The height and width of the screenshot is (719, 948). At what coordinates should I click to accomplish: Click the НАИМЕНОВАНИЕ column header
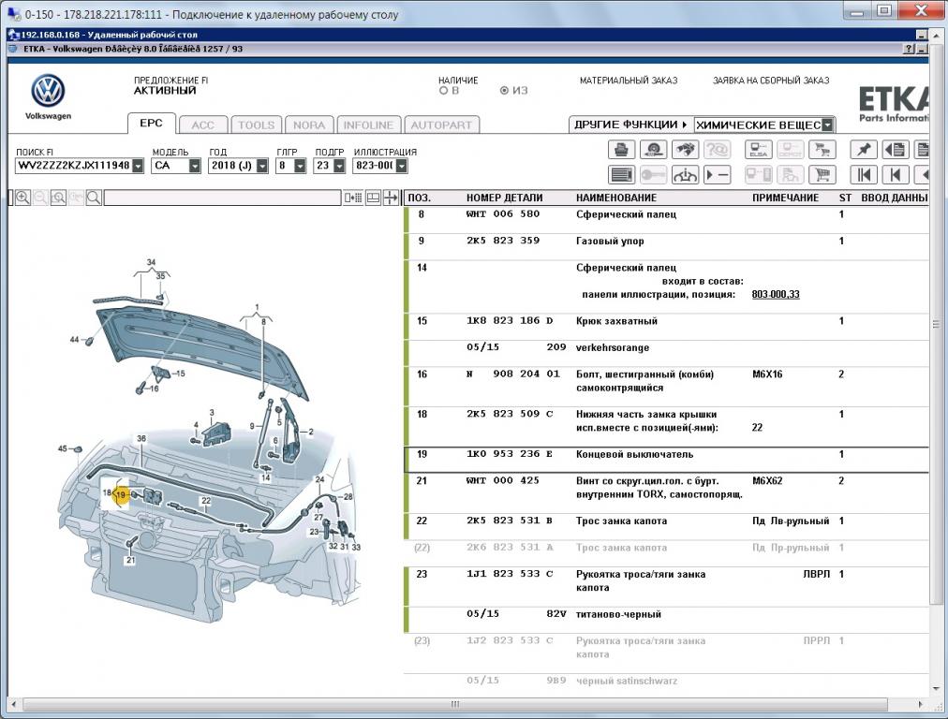[616, 198]
